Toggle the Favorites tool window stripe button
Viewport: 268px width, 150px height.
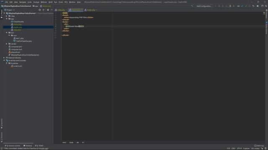2,124
